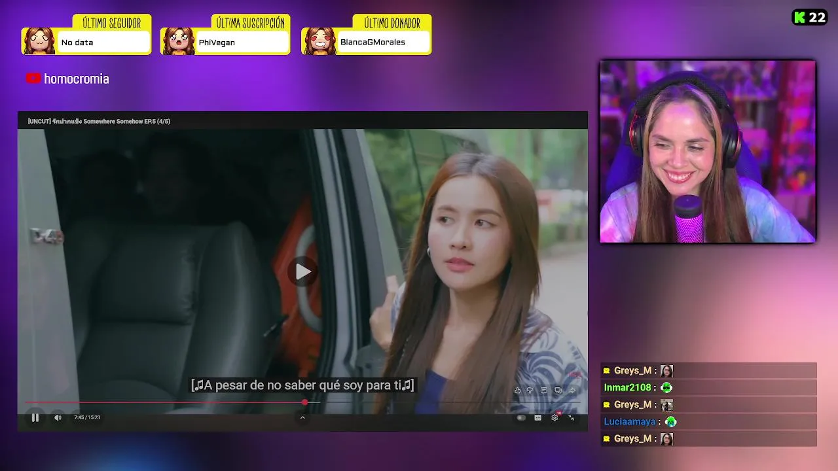Click the ÚLTIMO SEGUIDOR header label
This screenshot has height=471, width=838.
point(111,24)
